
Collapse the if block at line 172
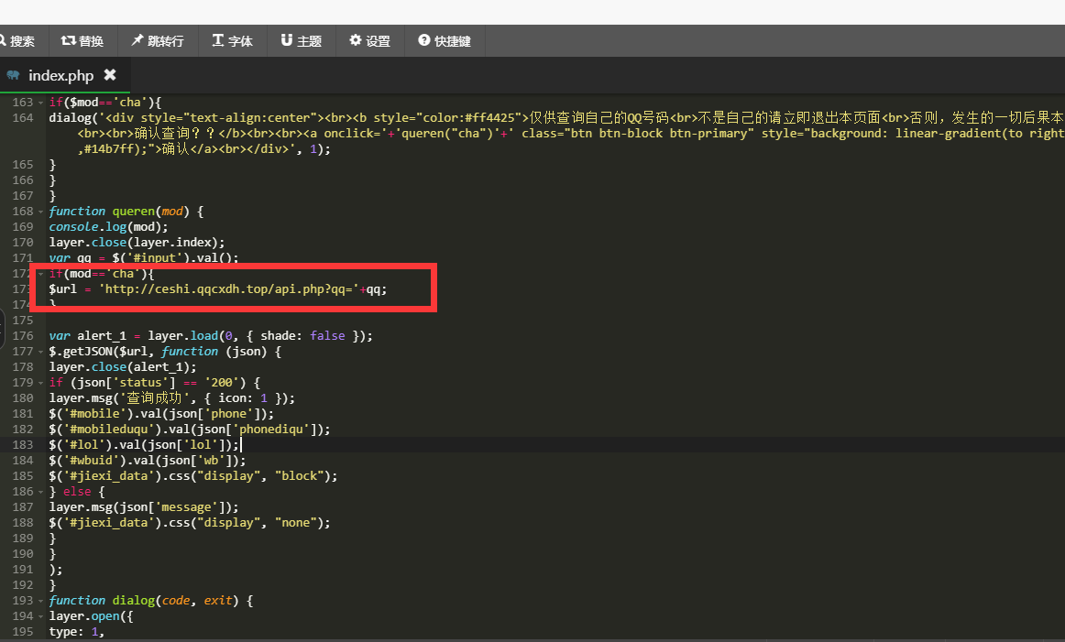(x=41, y=274)
